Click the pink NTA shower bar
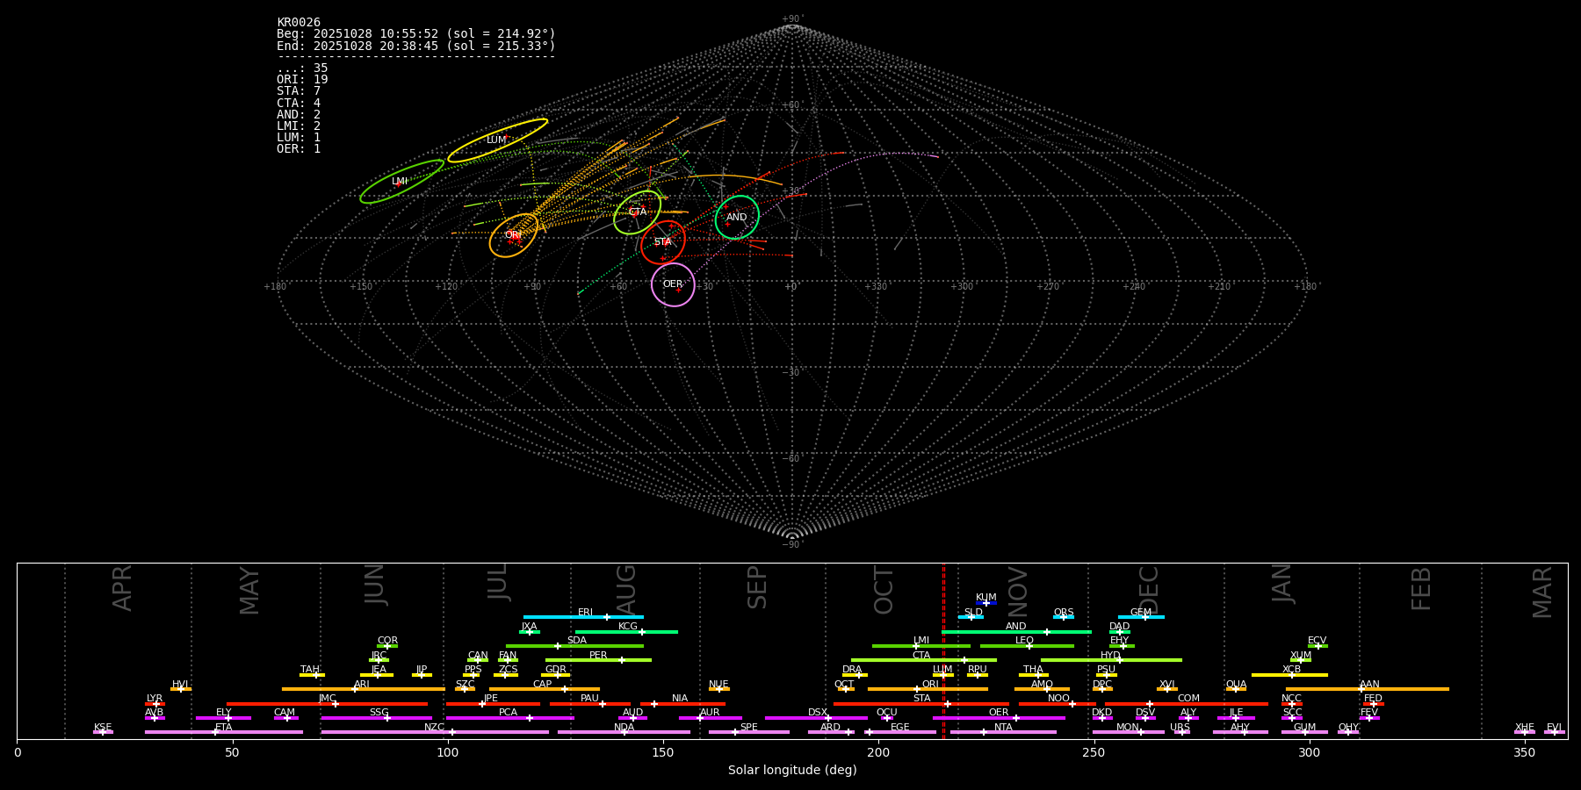Viewport: 1581px width, 790px height. pos(1003,732)
